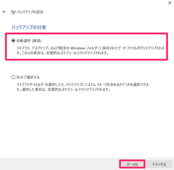Click the バックアップの設定 window title text
Screen dimensions: 174x170
30,12
